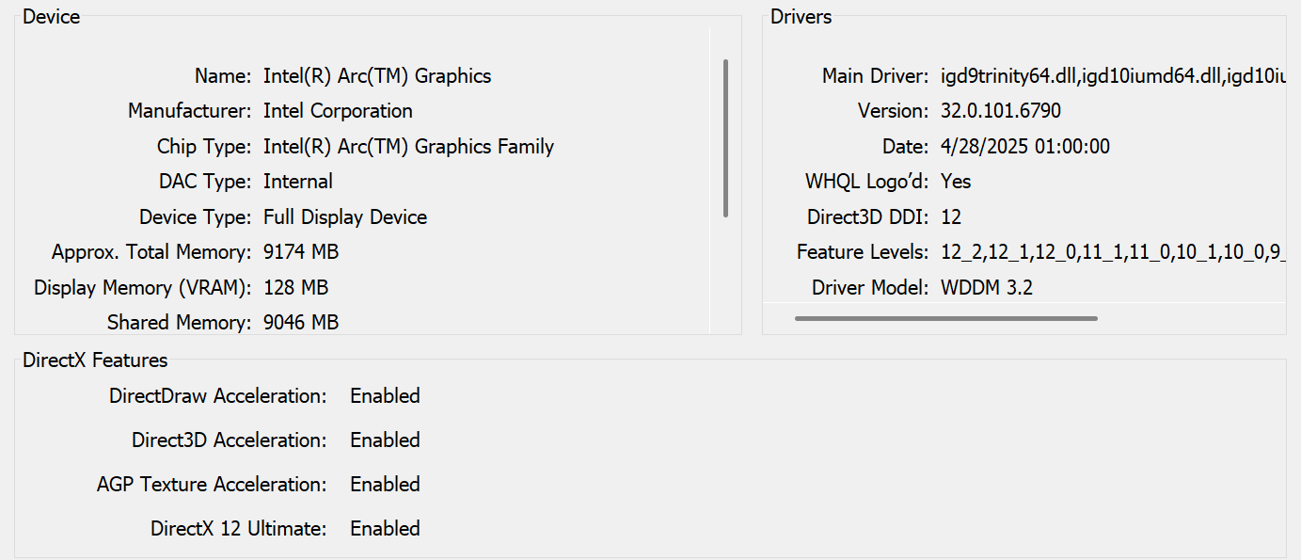
Task: Click the WDDM 3.2 driver model value
Action: (987, 288)
